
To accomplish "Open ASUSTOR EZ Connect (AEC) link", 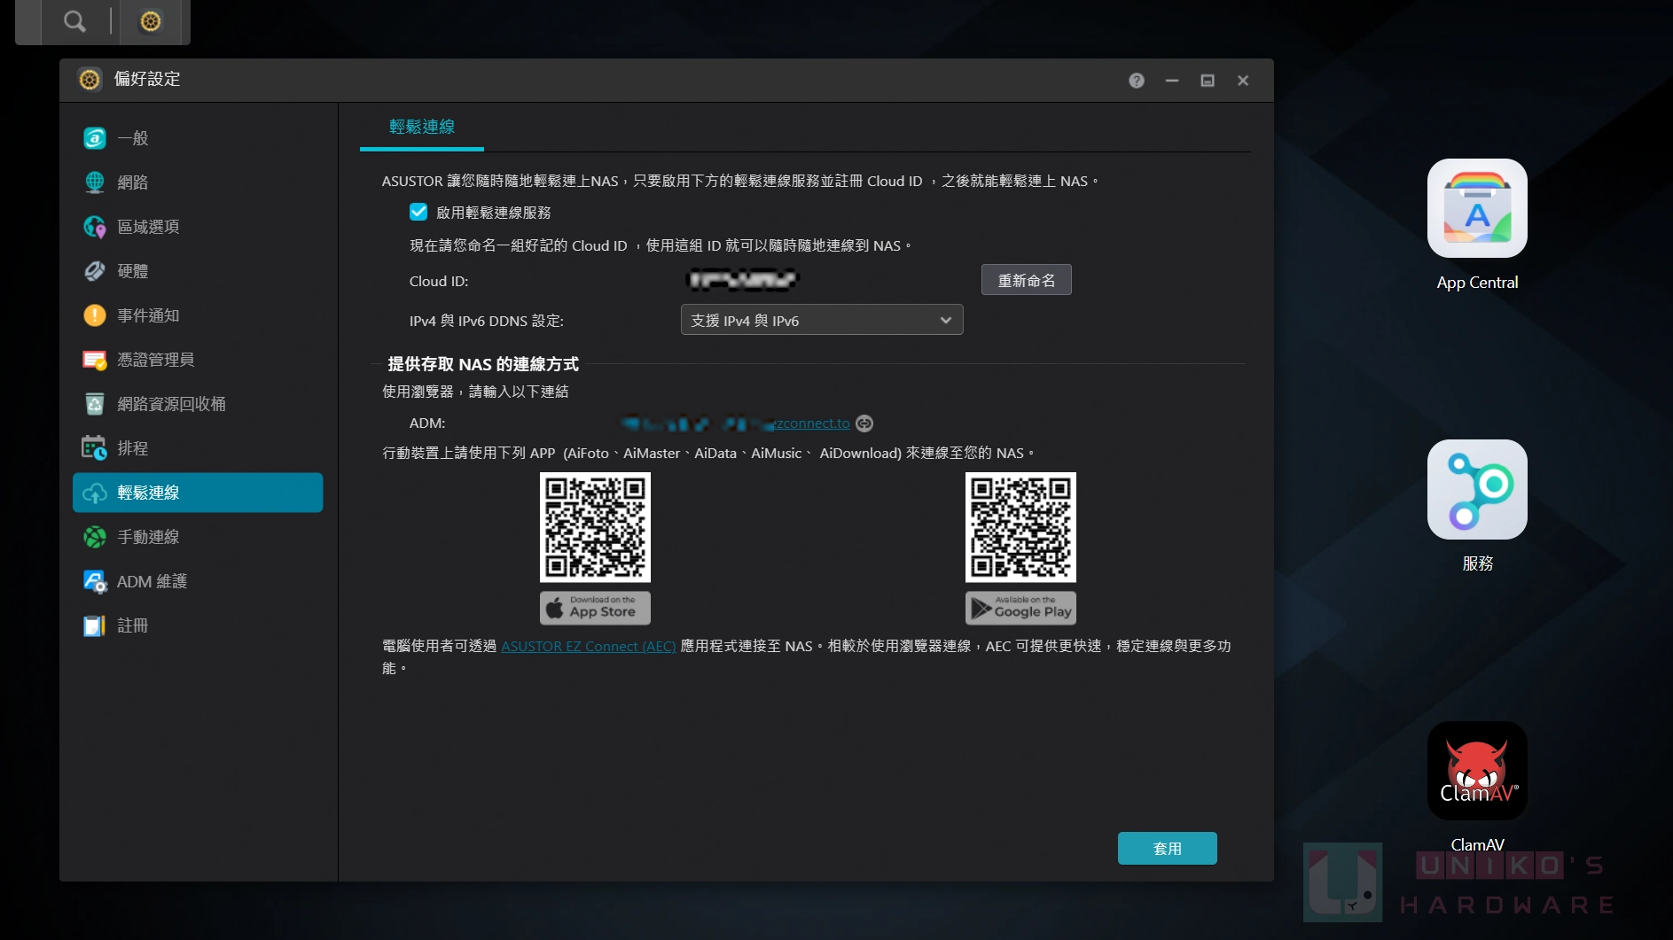I will coord(589,646).
